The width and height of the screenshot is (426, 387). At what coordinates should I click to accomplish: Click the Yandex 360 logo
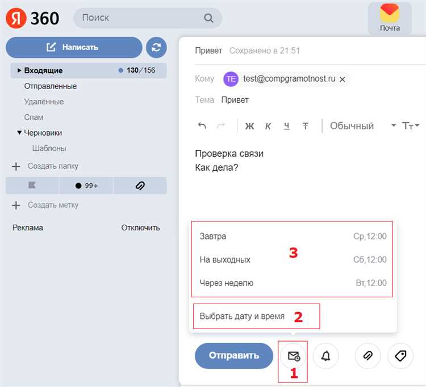click(32, 18)
